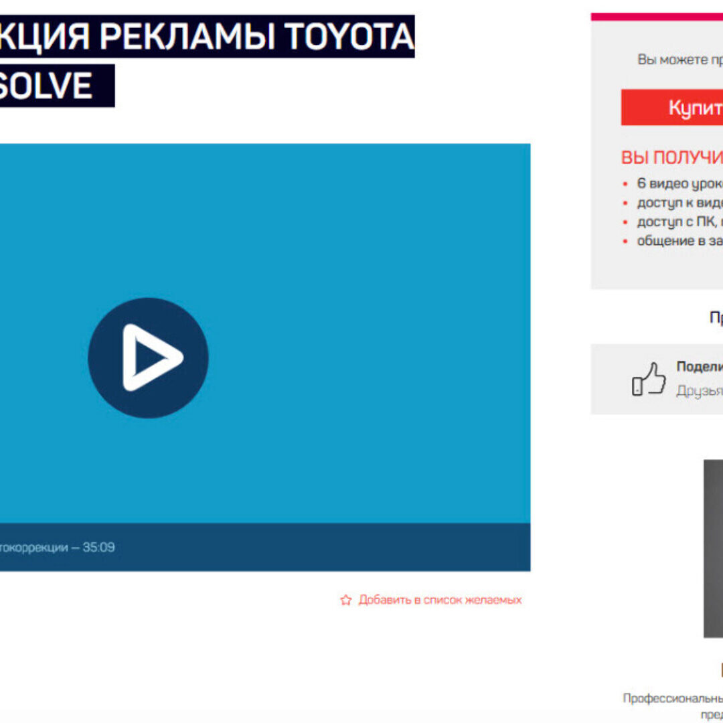
Task: Play the Toyota ad lesson video
Action: click(148, 357)
